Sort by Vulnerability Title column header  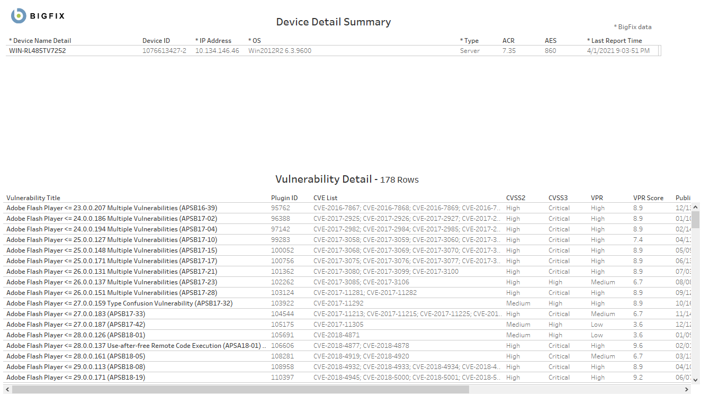point(33,198)
